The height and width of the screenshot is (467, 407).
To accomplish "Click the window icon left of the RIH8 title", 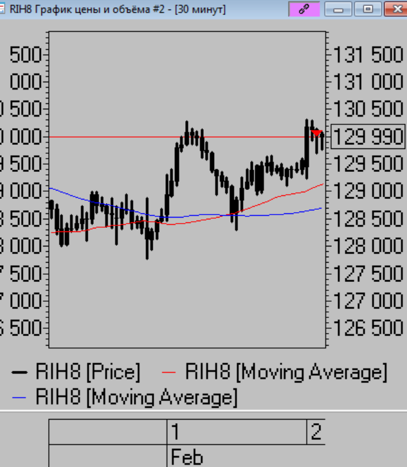I will click(x=2, y=9).
